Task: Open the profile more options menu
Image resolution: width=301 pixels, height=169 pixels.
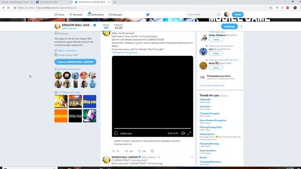Action: (241, 26)
